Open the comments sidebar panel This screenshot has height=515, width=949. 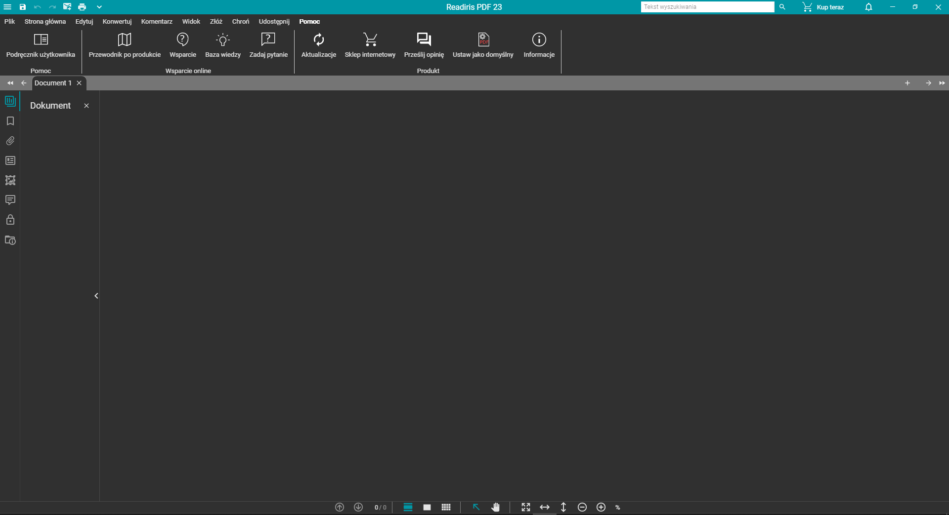pyautogui.click(x=10, y=200)
